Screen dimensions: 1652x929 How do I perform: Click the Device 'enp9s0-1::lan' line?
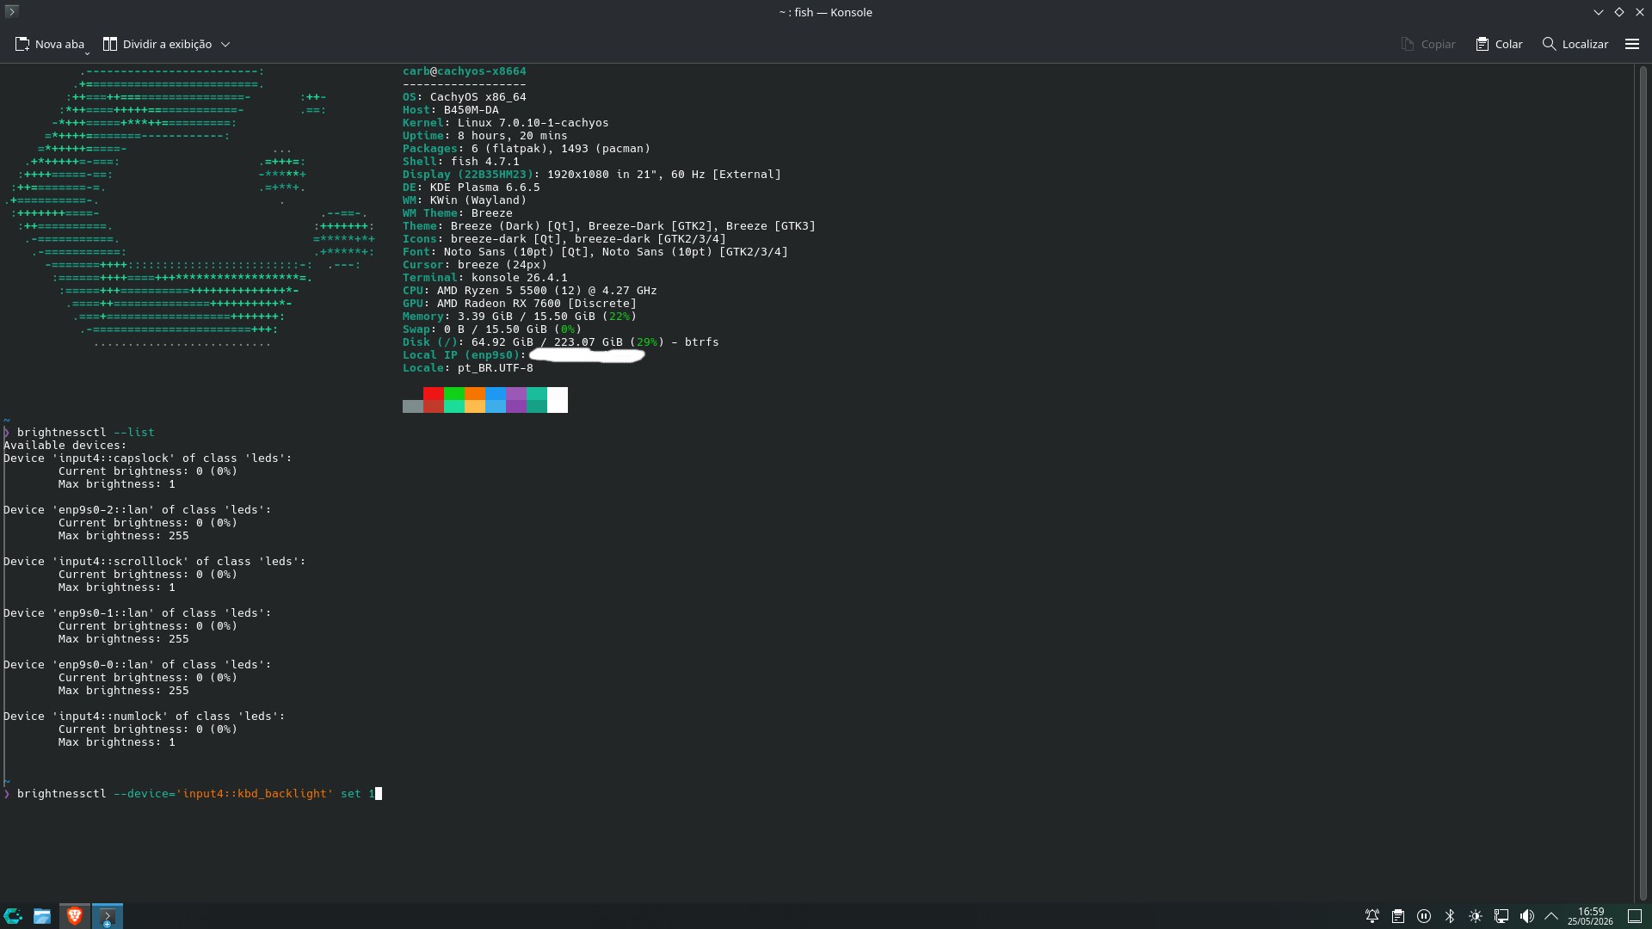(x=138, y=613)
